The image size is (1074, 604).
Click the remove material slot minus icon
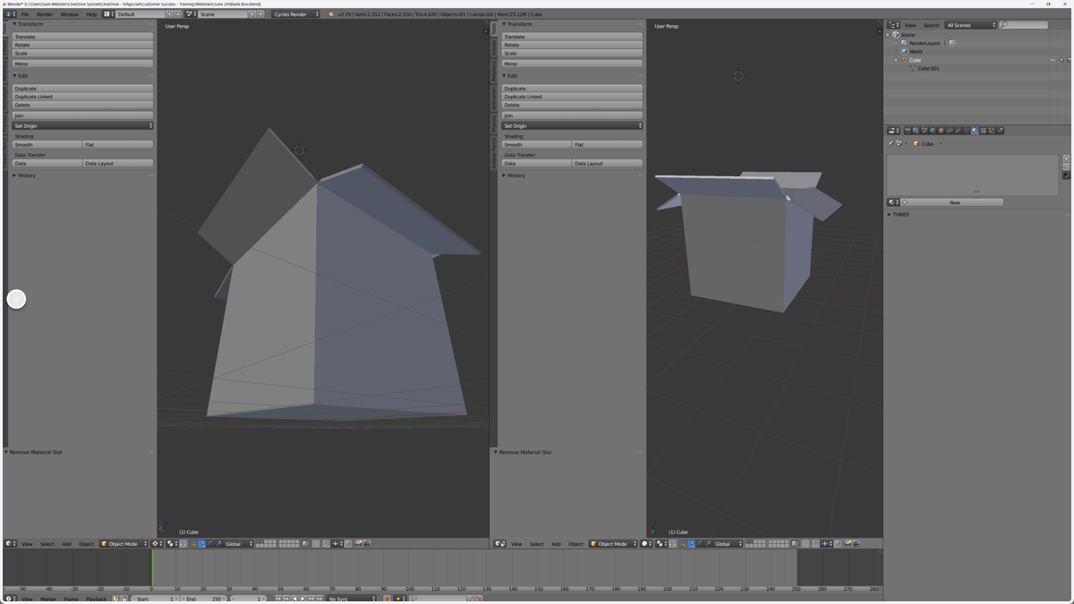[1066, 166]
